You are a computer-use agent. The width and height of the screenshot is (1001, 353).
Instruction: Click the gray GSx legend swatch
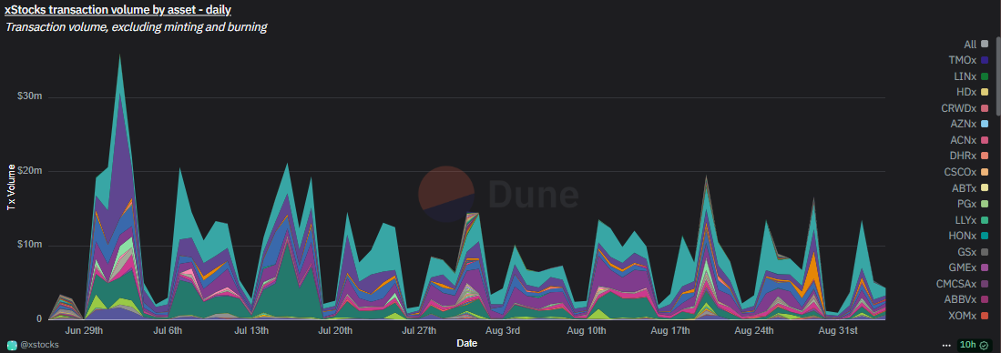(x=985, y=252)
